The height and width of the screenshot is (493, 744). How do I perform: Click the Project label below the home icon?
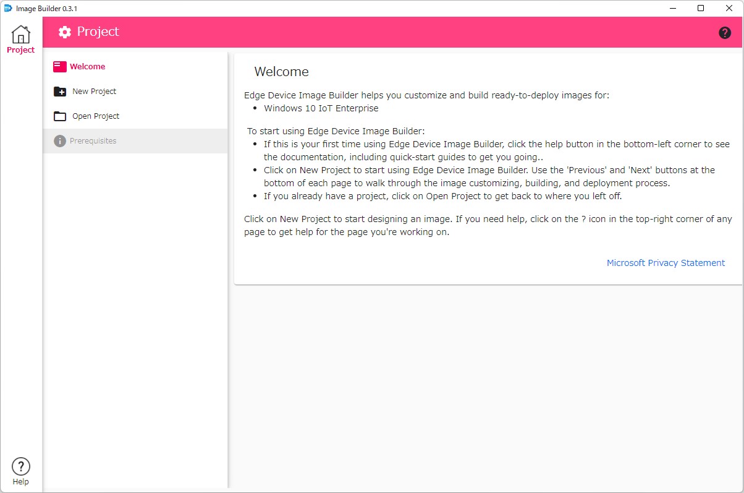pos(20,50)
